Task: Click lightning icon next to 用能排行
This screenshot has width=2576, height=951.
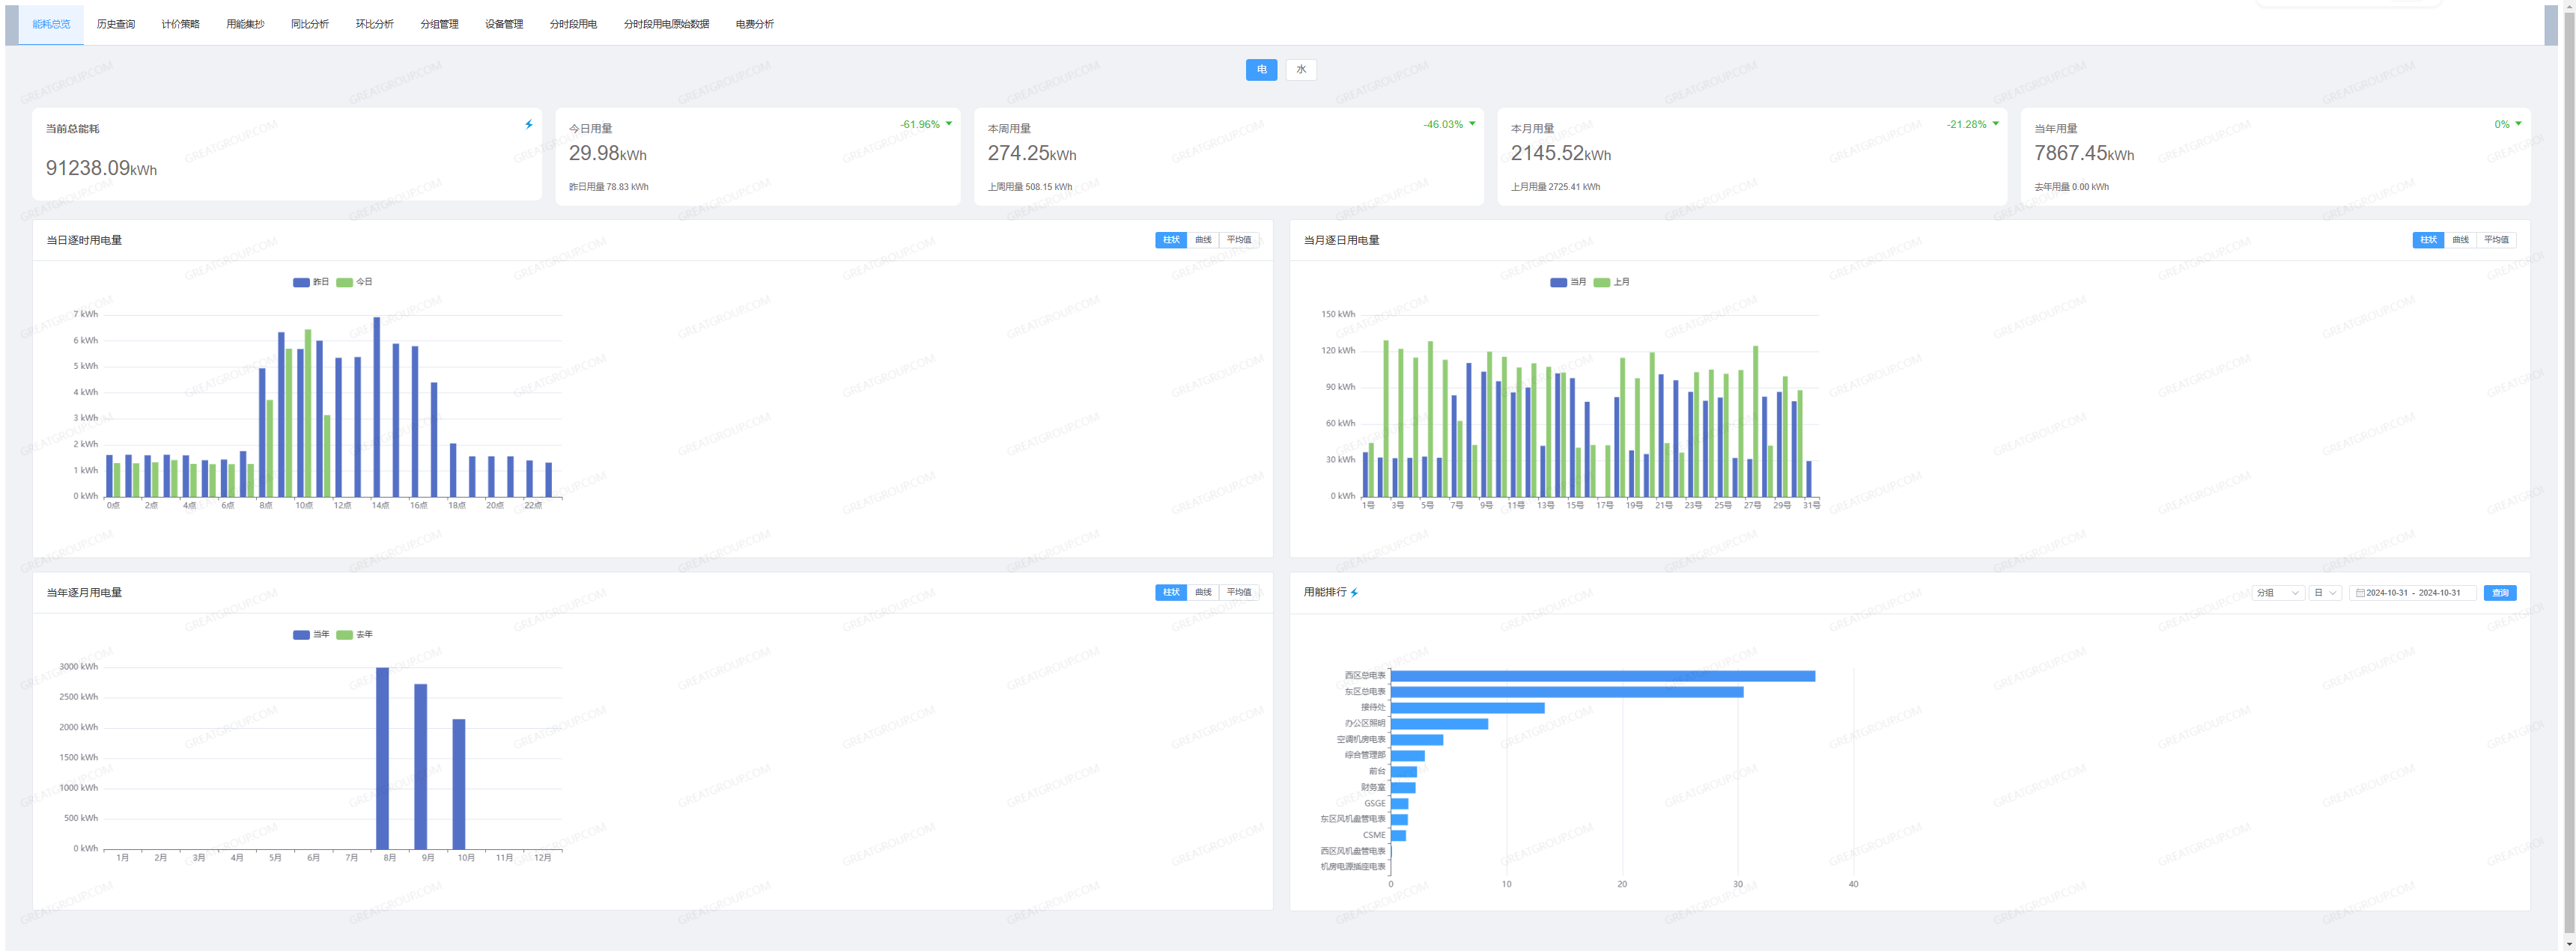Action: click(1354, 593)
